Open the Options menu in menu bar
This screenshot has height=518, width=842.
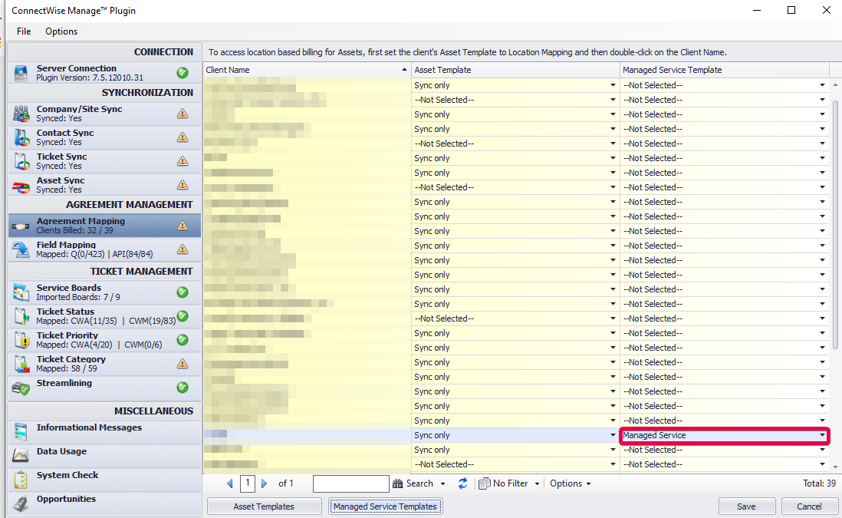coord(61,31)
